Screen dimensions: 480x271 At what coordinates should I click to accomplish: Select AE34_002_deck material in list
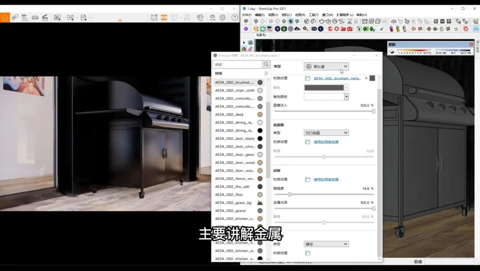click(229, 115)
